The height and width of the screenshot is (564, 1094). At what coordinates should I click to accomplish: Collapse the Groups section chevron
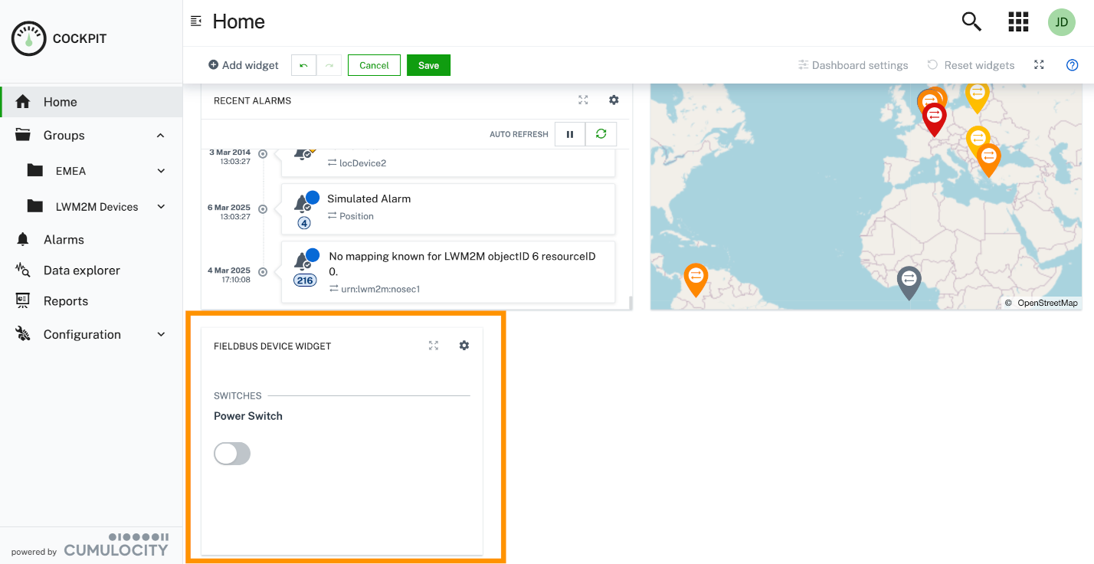click(161, 136)
